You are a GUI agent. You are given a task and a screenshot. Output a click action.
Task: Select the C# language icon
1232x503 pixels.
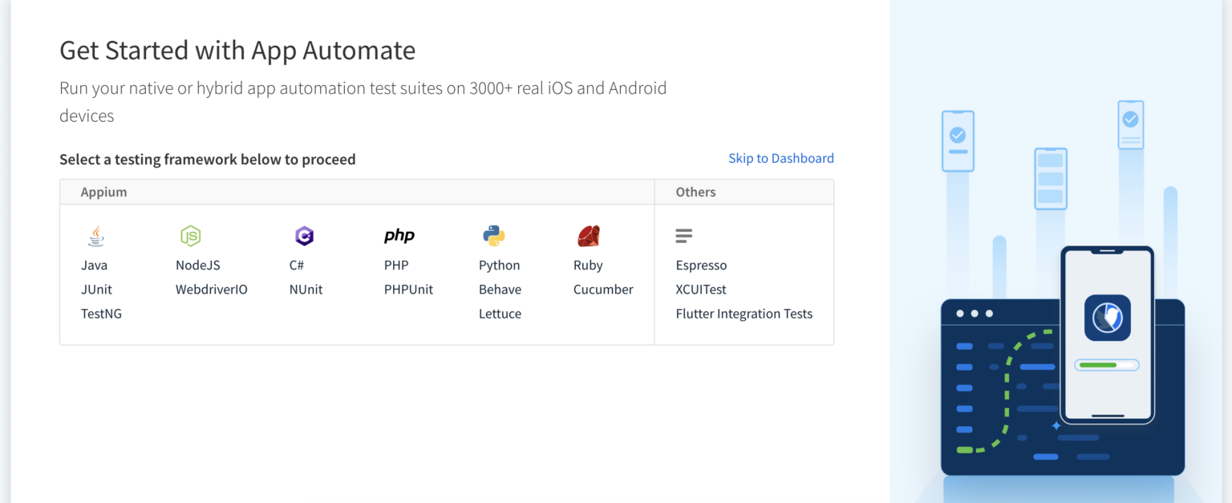click(x=305, y=235)
